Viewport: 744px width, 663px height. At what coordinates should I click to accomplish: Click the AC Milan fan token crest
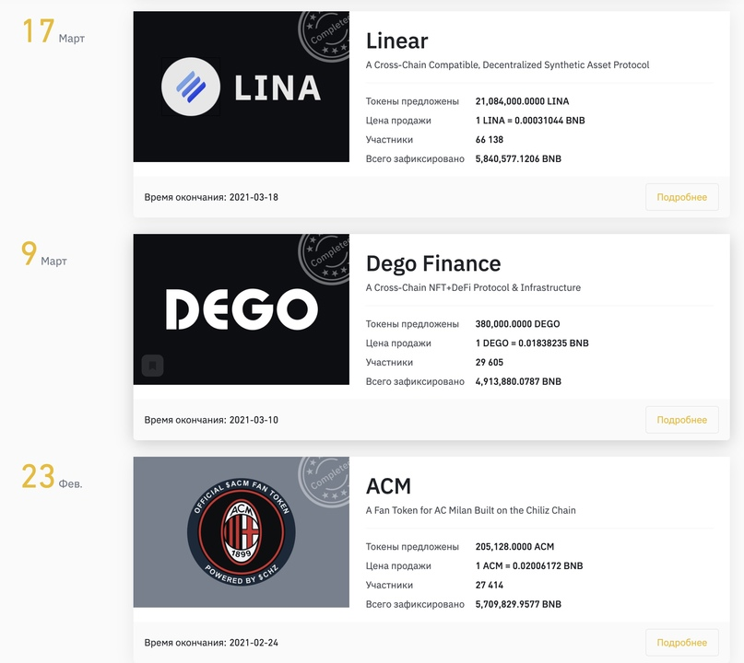pos(241,531)
